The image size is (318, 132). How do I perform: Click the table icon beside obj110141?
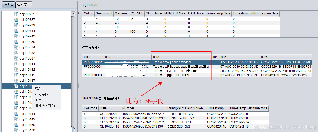coord(16,114)
